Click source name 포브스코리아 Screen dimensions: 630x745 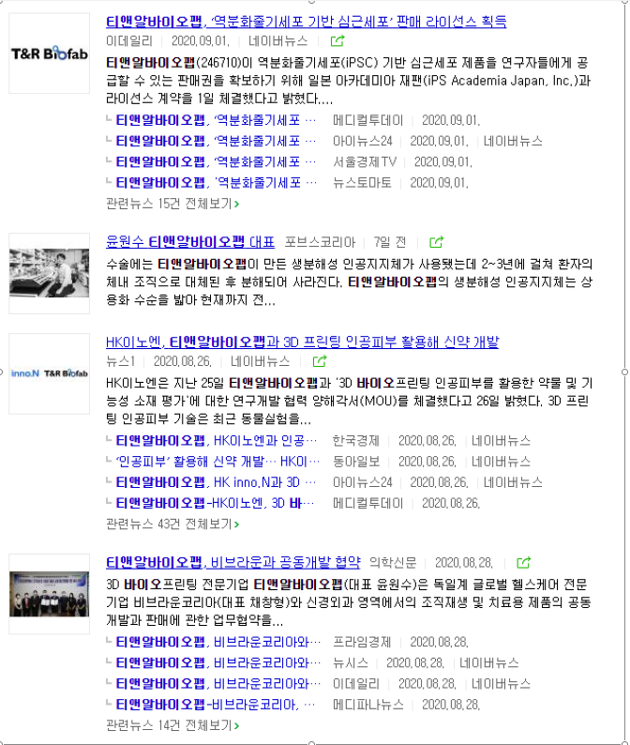pos(320,242)
